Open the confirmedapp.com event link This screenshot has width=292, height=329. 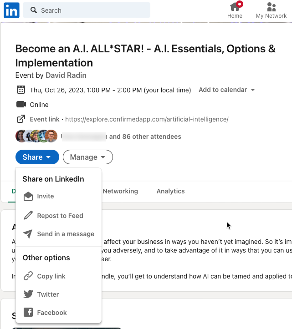147,119
